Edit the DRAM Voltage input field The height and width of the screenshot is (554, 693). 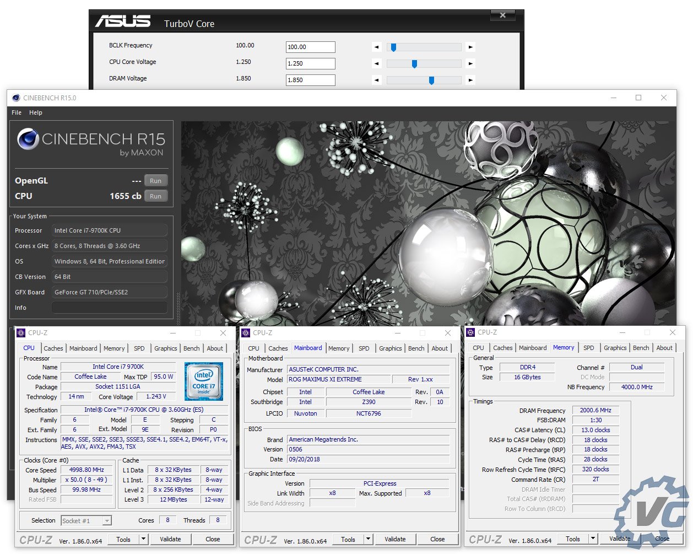point(311,80)
